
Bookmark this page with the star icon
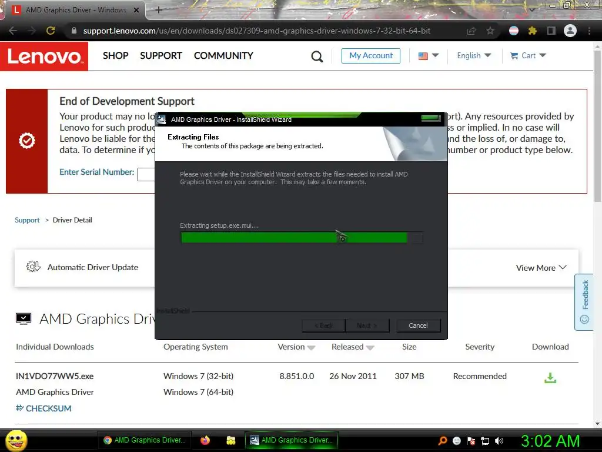click(x=490, y=31)
